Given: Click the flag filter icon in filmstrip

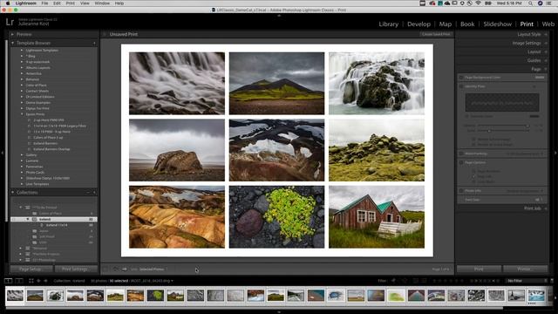Looking at the screenshot, I should pyautogui.click(x=393, y=281).
